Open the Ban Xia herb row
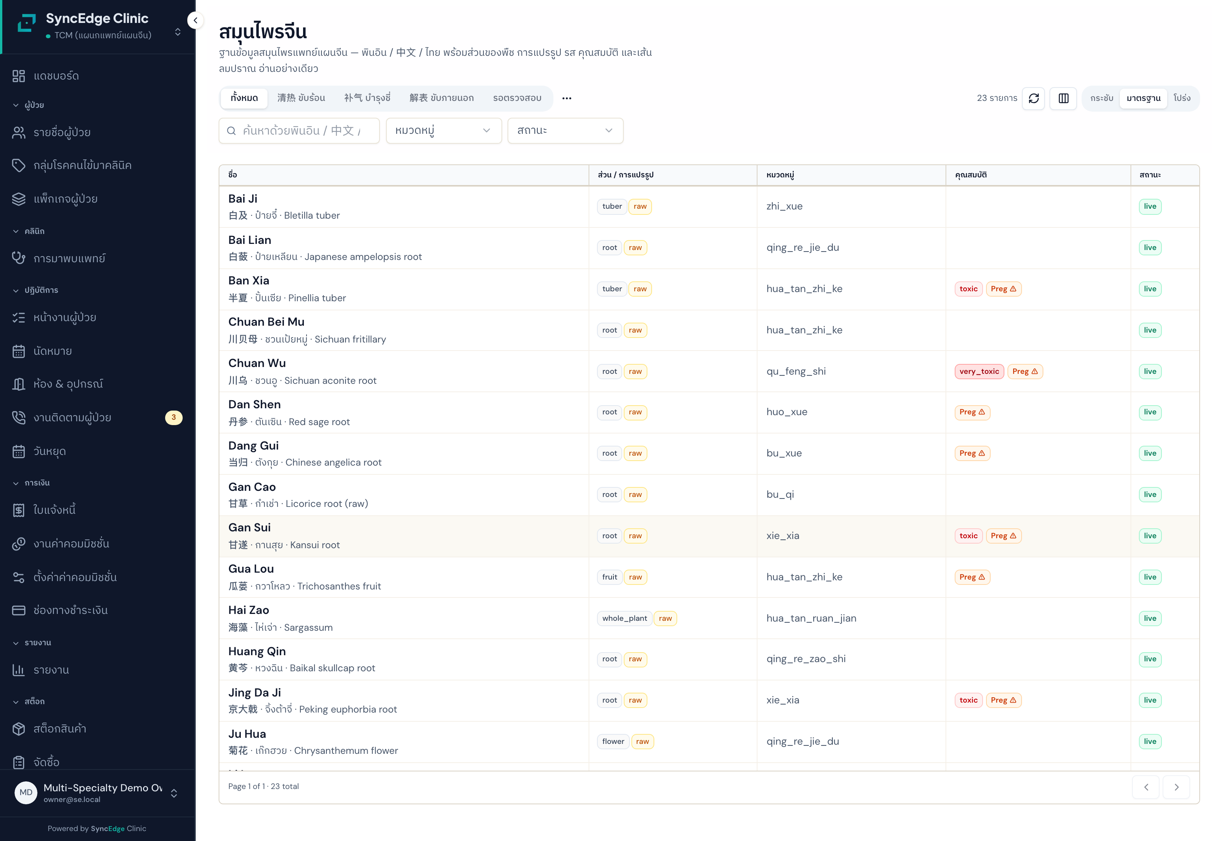This screenshot has width=1223, height=841. (709, 289)
